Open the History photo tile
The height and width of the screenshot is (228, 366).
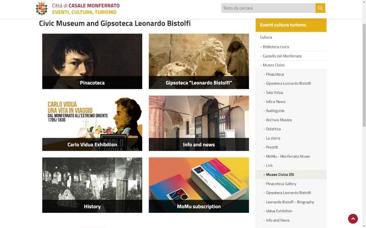coord(92,185)
